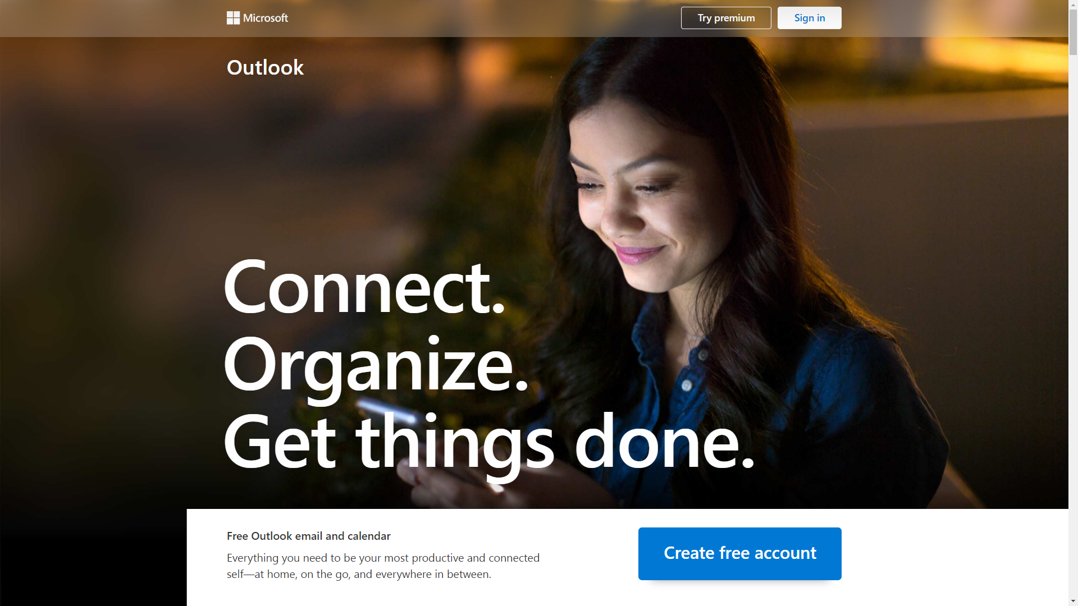The width and height of the screenshot is (1078, 606).
Task: Select the Outlook page title
Action: click(265, 67)
